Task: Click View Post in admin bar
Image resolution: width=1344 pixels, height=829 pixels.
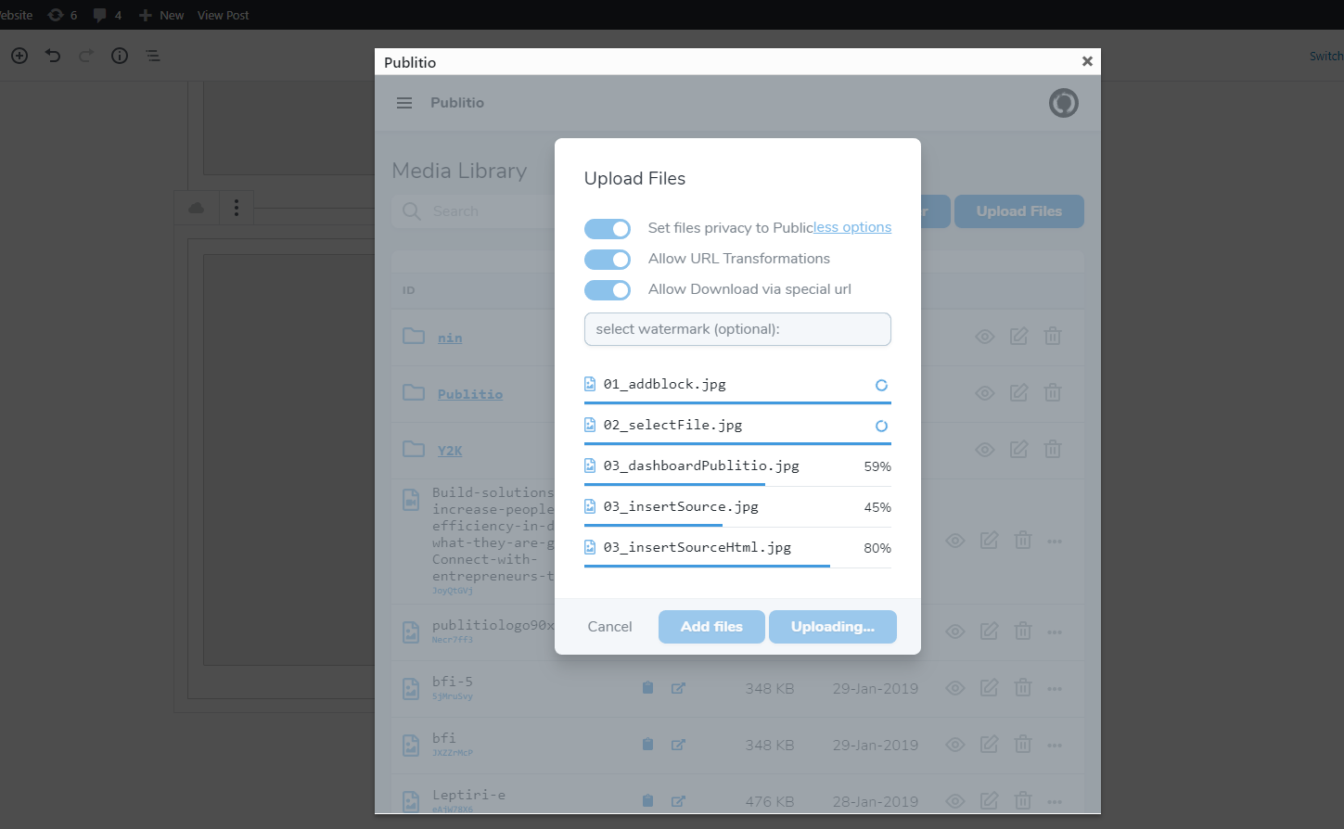Action: (224, 15)
